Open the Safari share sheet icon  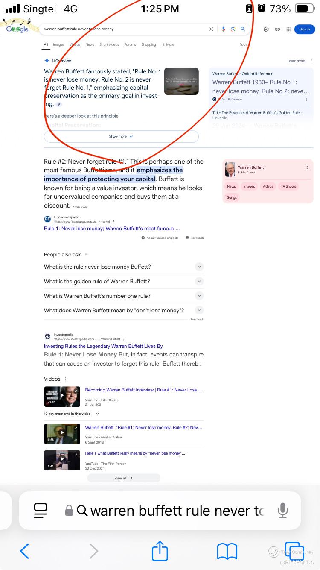(160, 550)
